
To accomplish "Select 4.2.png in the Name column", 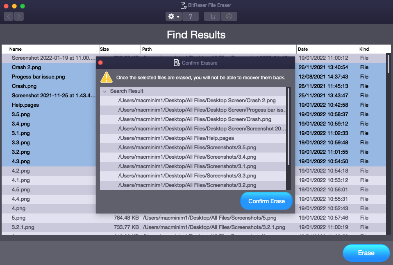I will (x=21, y=171).
